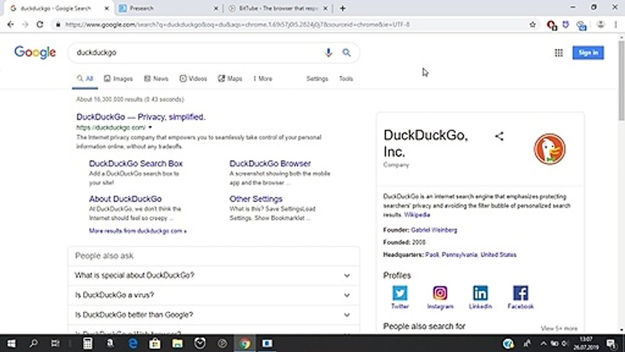Switch to the Videos results tab
The width and height of the screenshot is (625, 352).
click(193, 79)
